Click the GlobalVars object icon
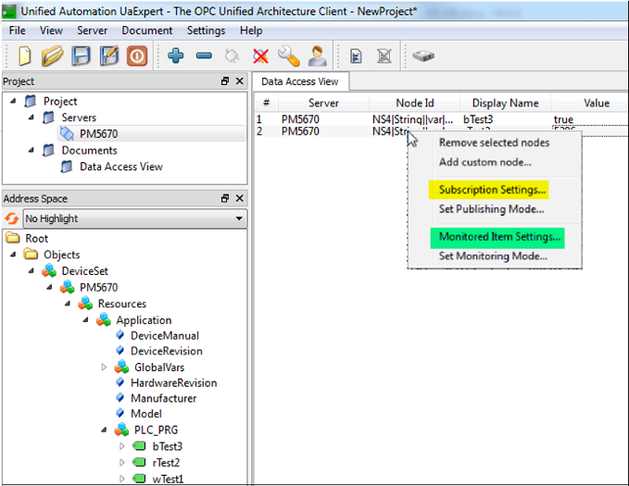The width and height of the screenshot is (629, 486). [121, 367]
